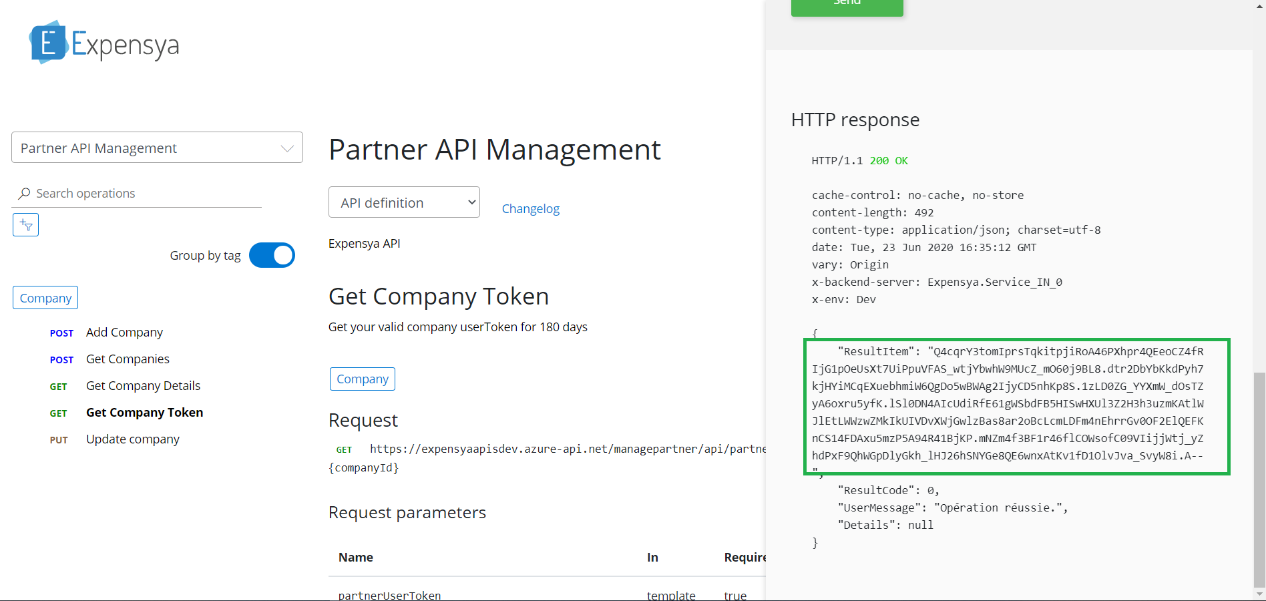The width and height of the screenshot is (1266, 601).
Task: Click the 200 OK status text
Action: (889, 161)
